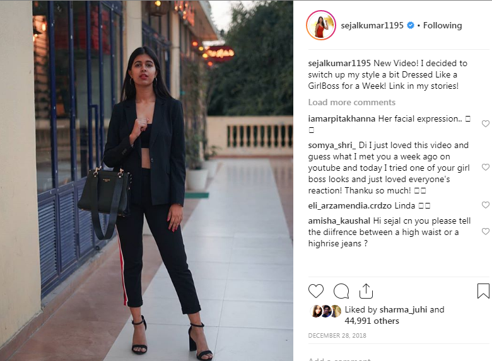The height and width of the screenshot is (361, 492).
Task: Share the post via the upload icon
Action: coord(366,291)
